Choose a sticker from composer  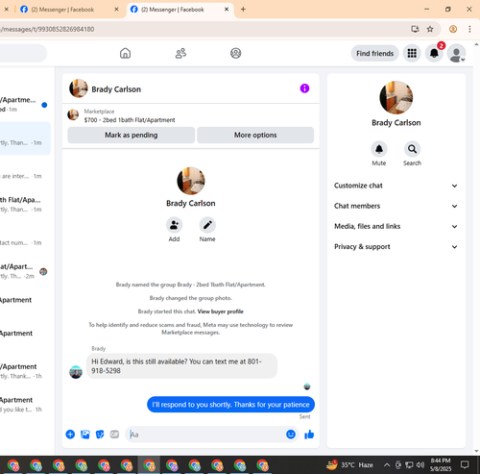100,435
